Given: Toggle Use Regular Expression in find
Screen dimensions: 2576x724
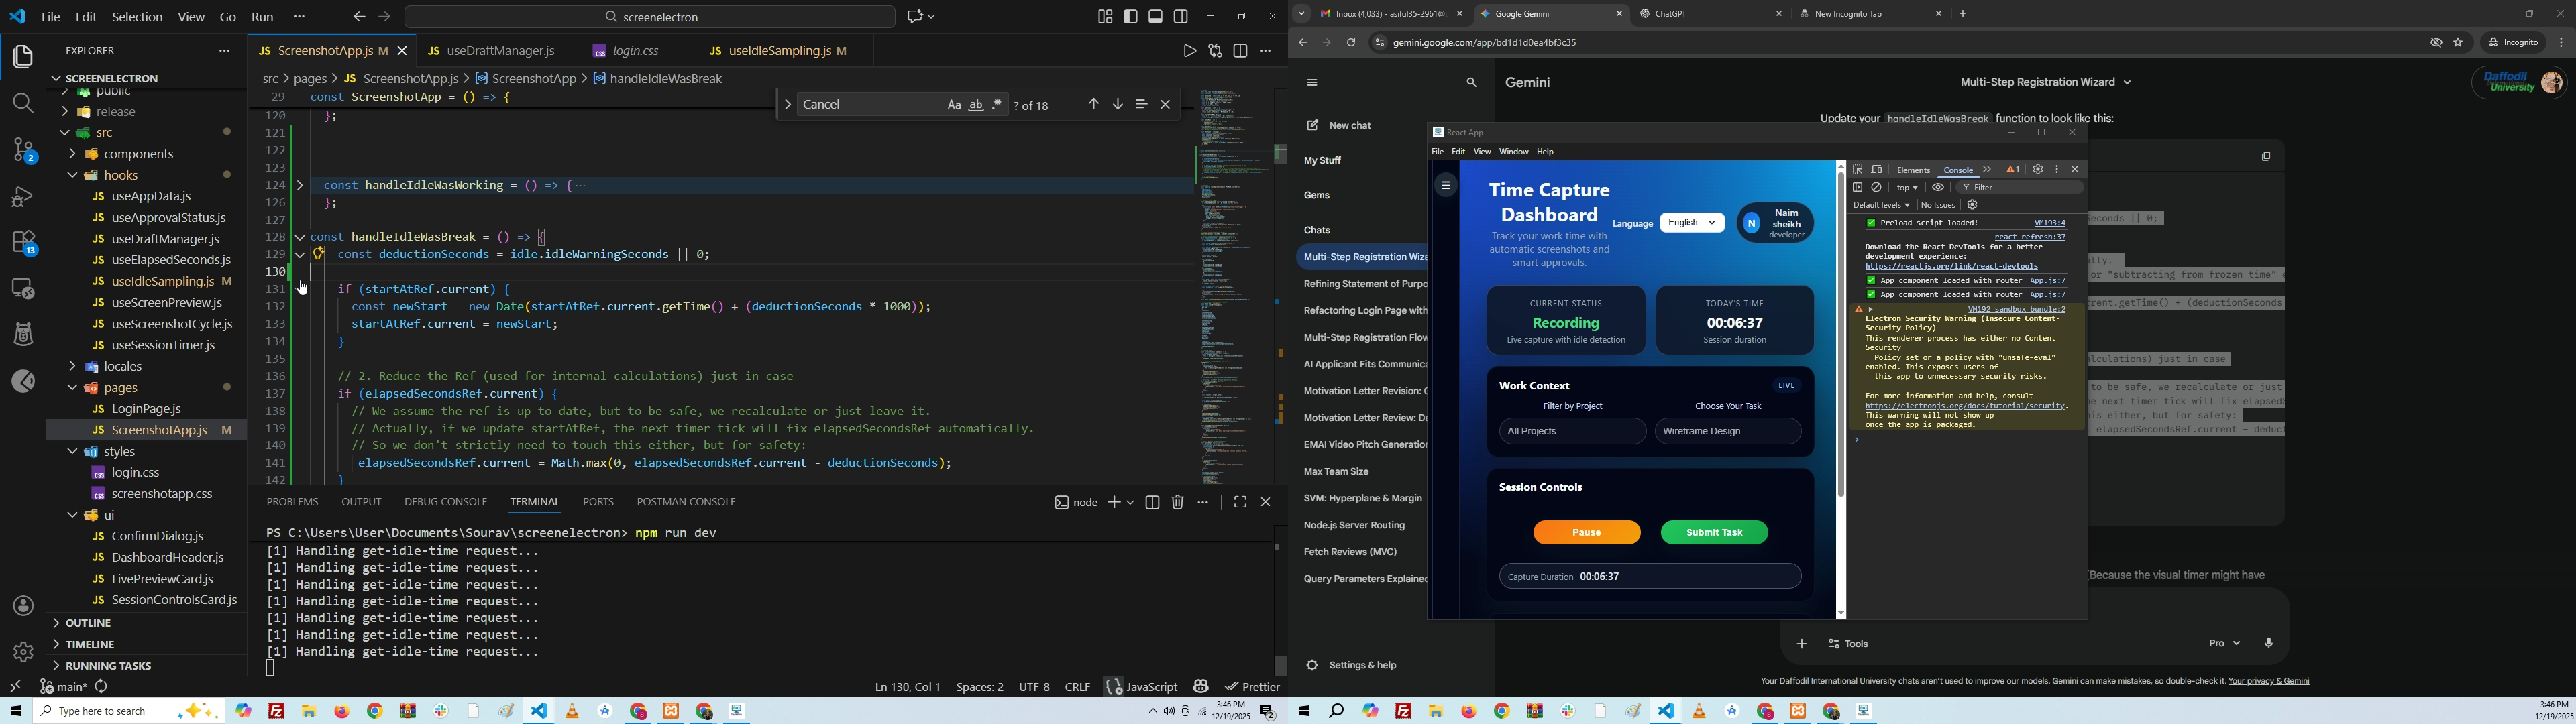Looking at the screenshot, I should point(997,105).
